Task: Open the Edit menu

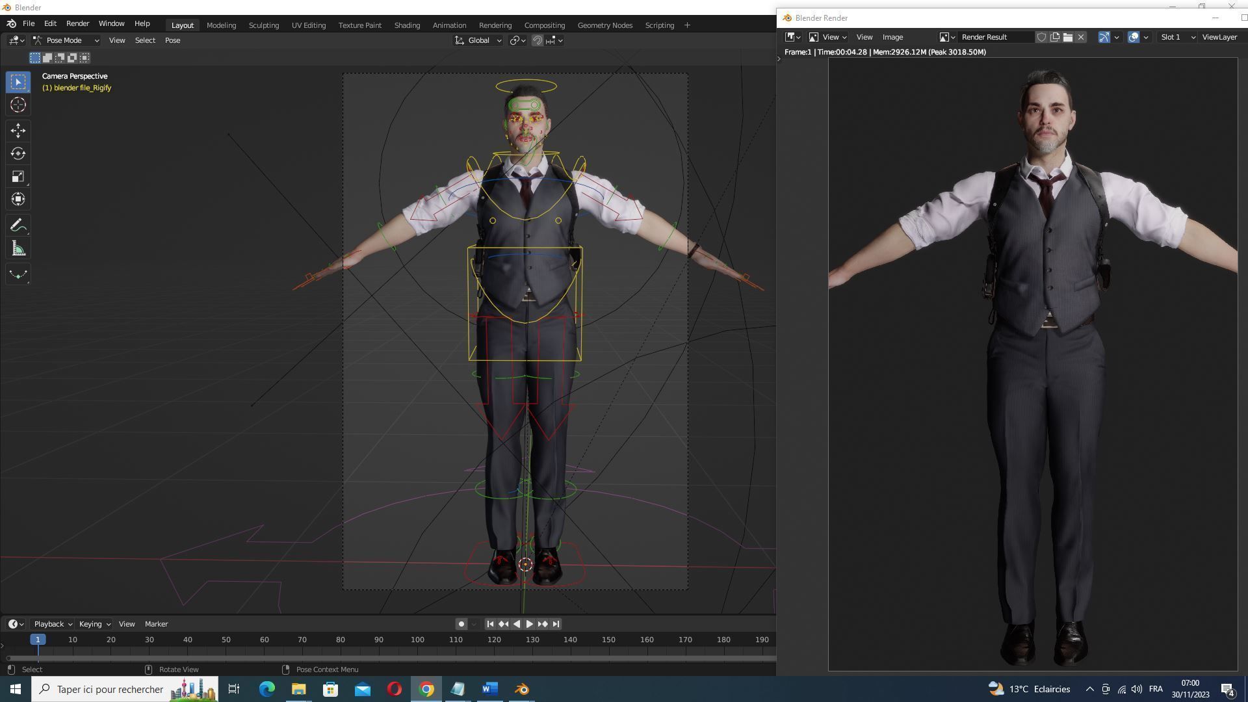Action: (50, 23)
